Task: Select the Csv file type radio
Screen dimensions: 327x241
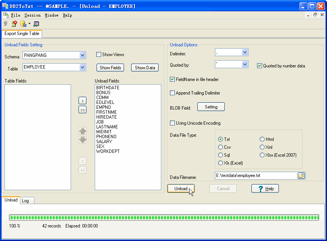Action: [x=220, y=147]
